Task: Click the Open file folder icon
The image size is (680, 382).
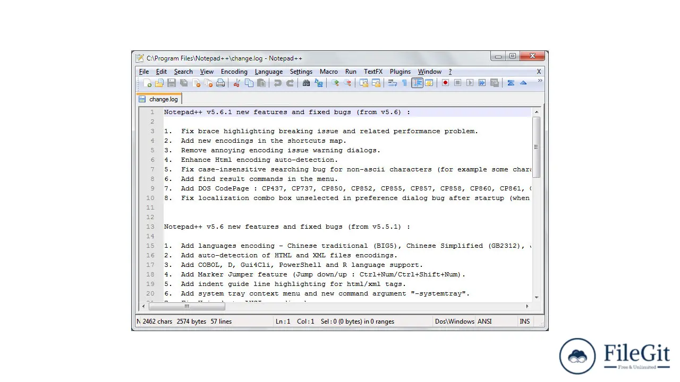Action: (159, 83)
